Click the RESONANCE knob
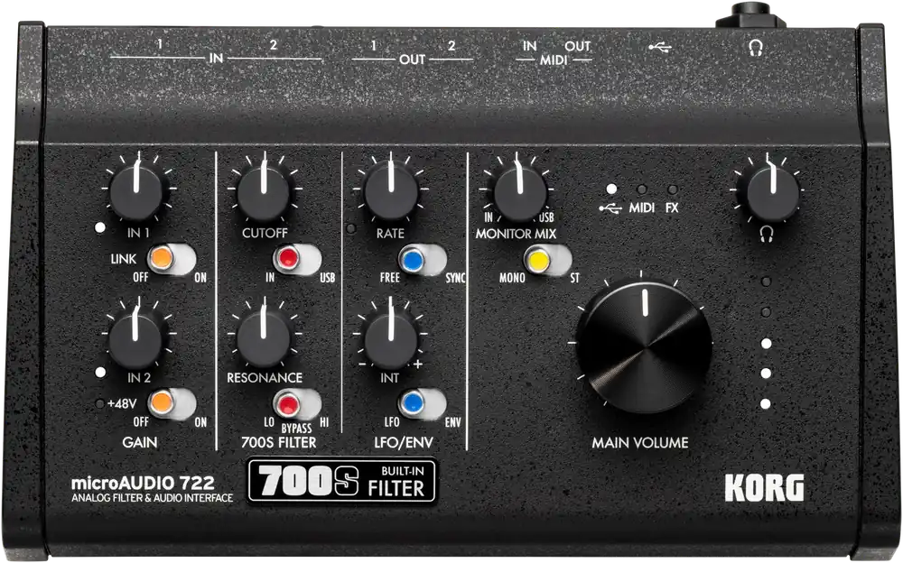This screenshot has height=563, width=903. click(x=263, y=338)
